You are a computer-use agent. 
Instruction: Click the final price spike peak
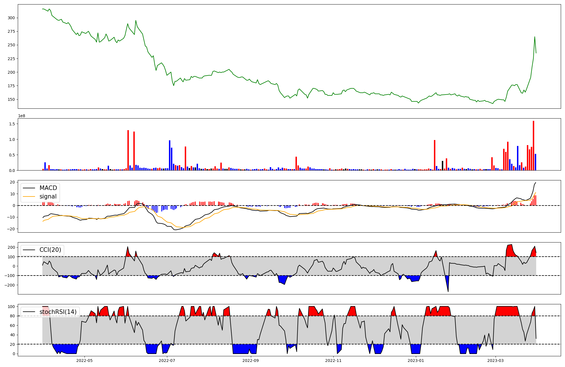click(534, 37)
